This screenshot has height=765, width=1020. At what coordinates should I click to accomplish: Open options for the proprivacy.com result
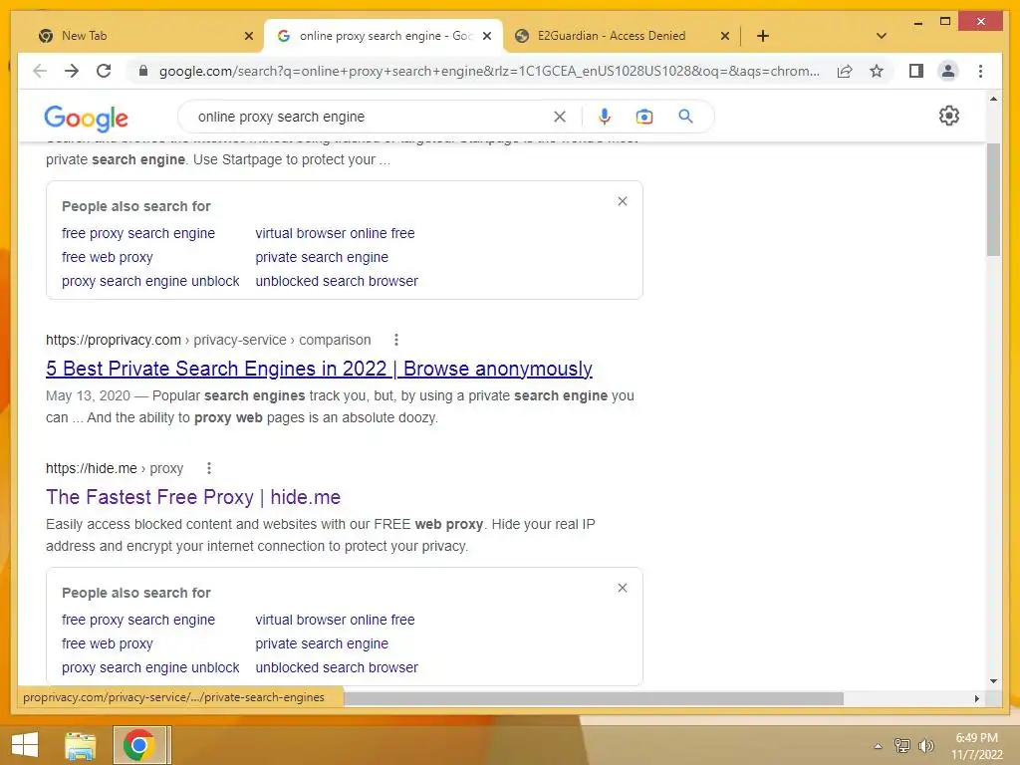[x=396, y=340]
